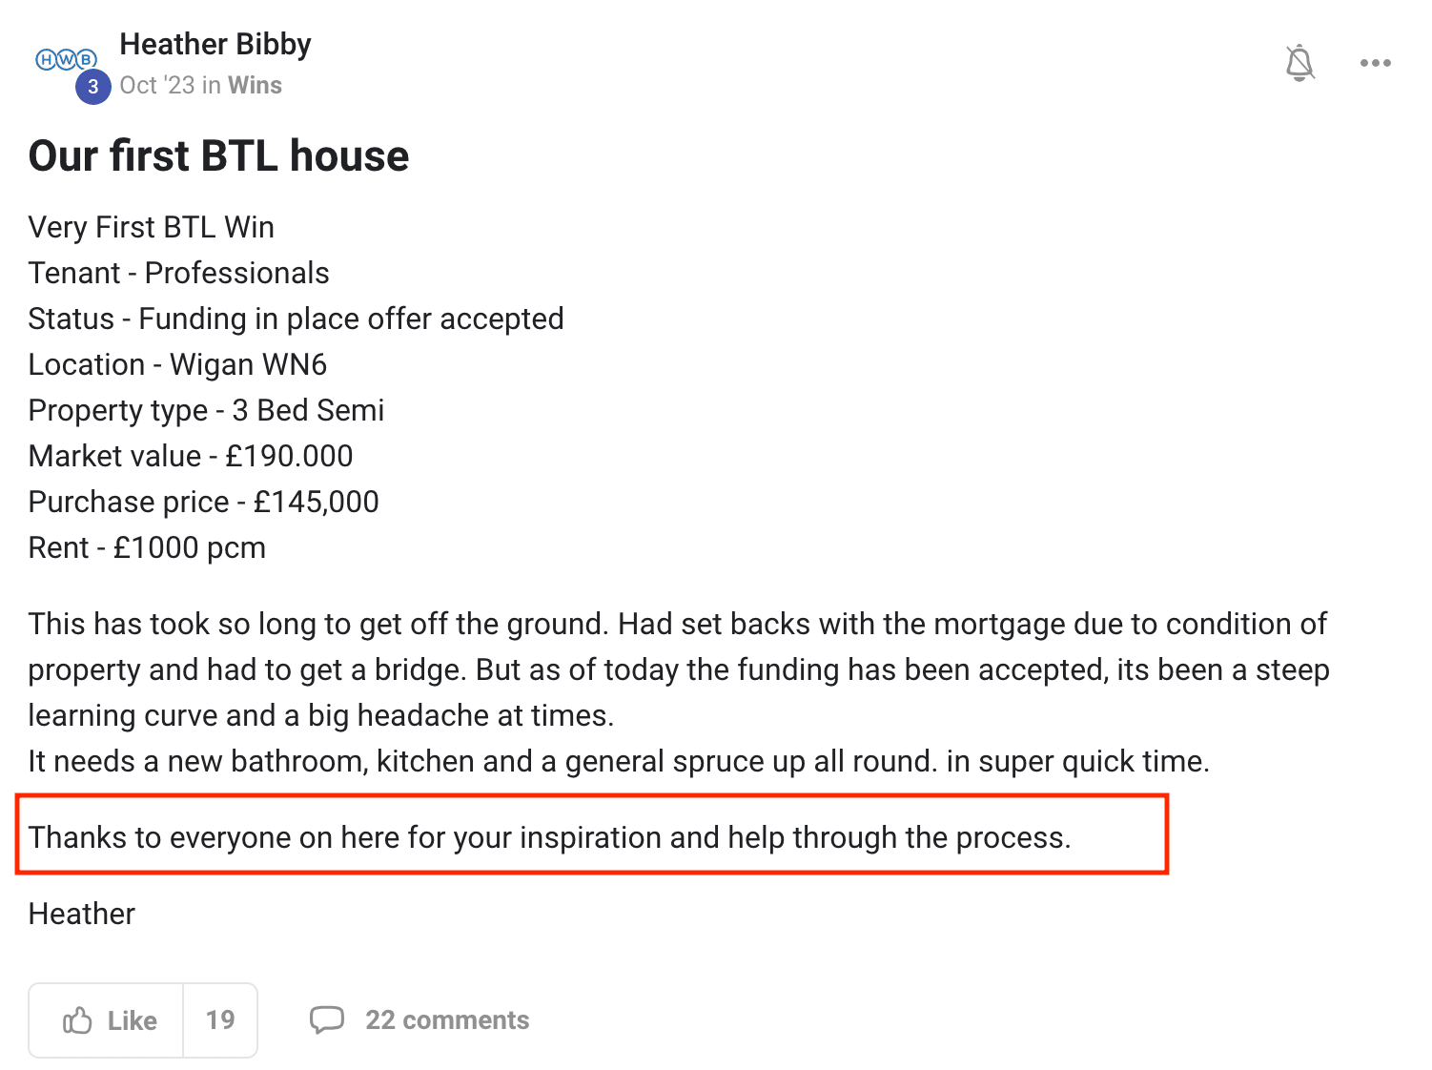Click the 'Purchase price - £145,000' line
This screenshot has height=1070, width=1432.
[203, 502]
